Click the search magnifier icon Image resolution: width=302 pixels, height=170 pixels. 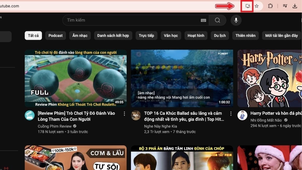click(217, 20)
